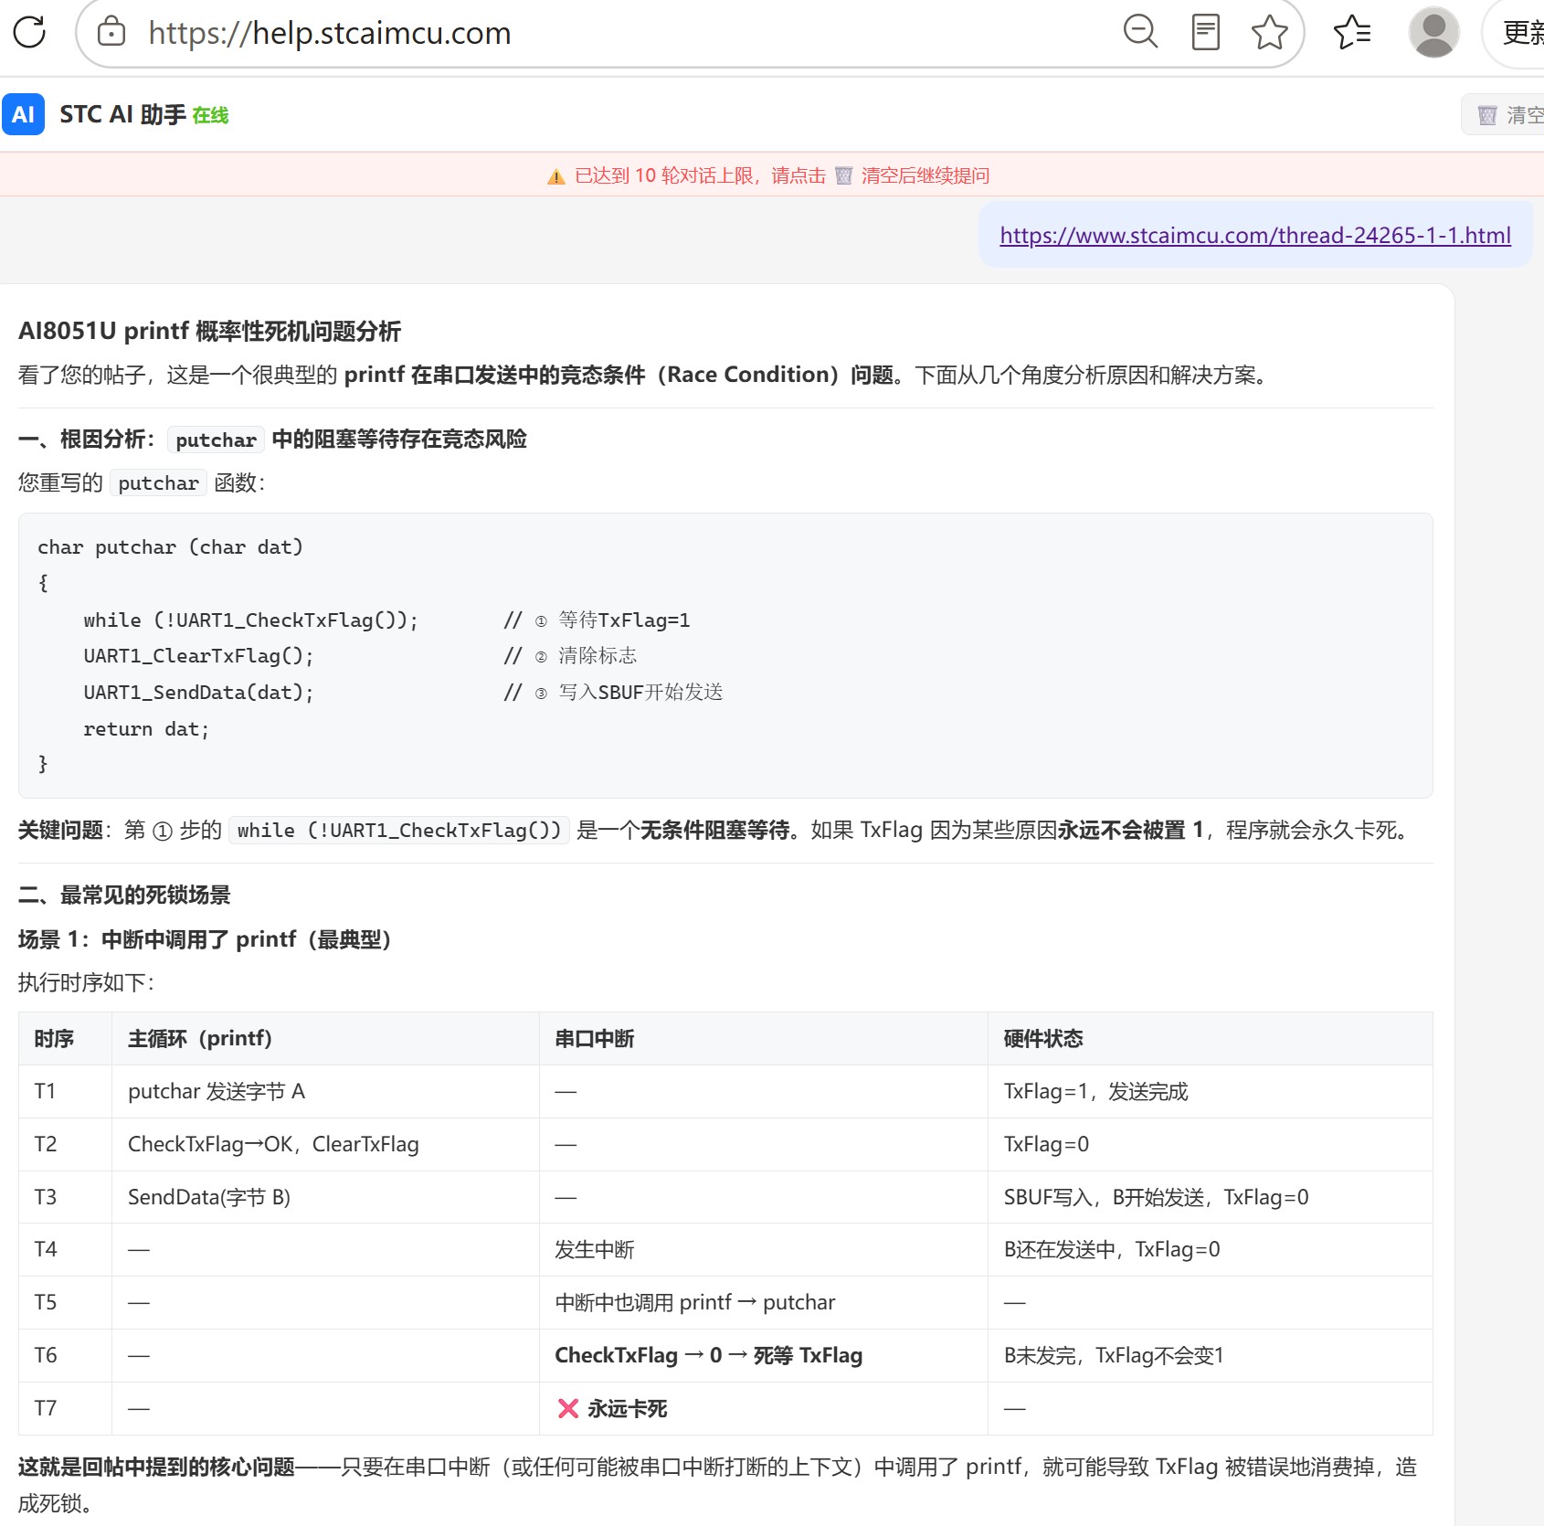Open reader mode page icon

[1206, 32]
